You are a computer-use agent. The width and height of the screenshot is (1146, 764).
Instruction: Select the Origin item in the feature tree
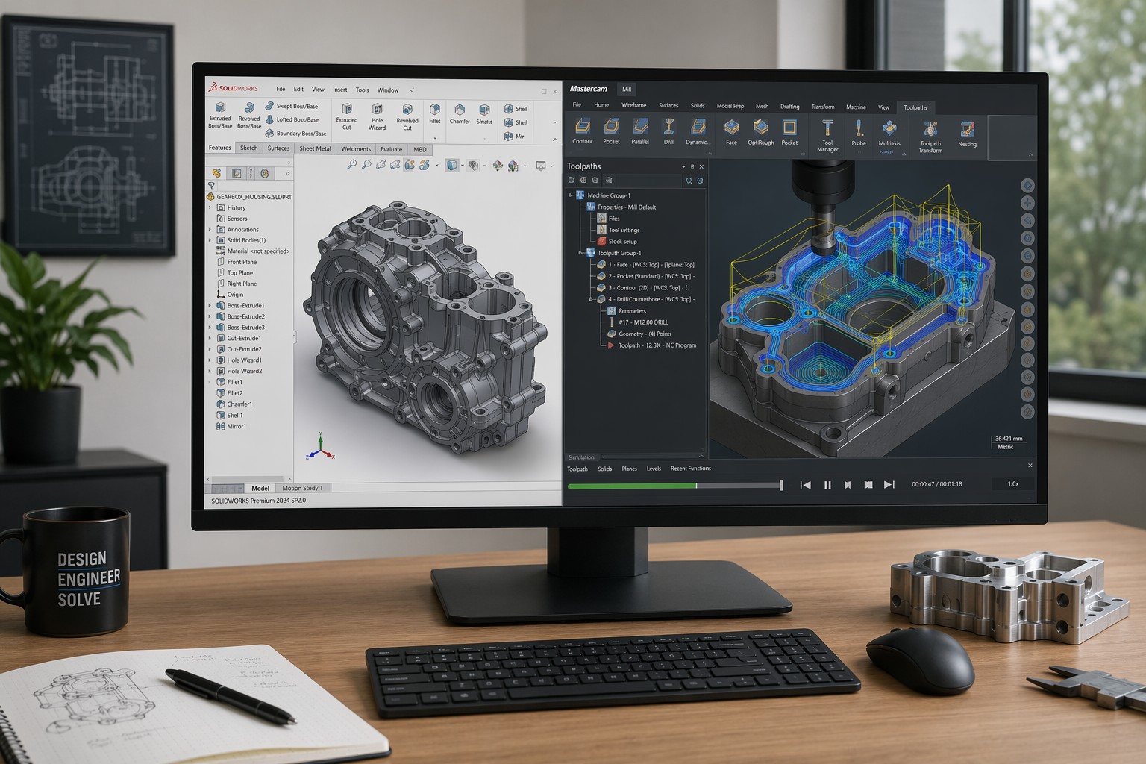(231, 295)
